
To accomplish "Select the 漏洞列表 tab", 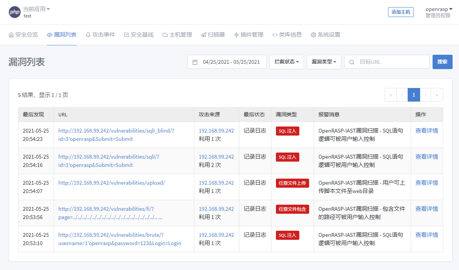I will coord(62,35).
